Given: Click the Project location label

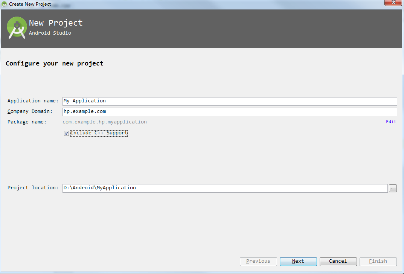Looking at the screenshot, I should tap(33, 188).
